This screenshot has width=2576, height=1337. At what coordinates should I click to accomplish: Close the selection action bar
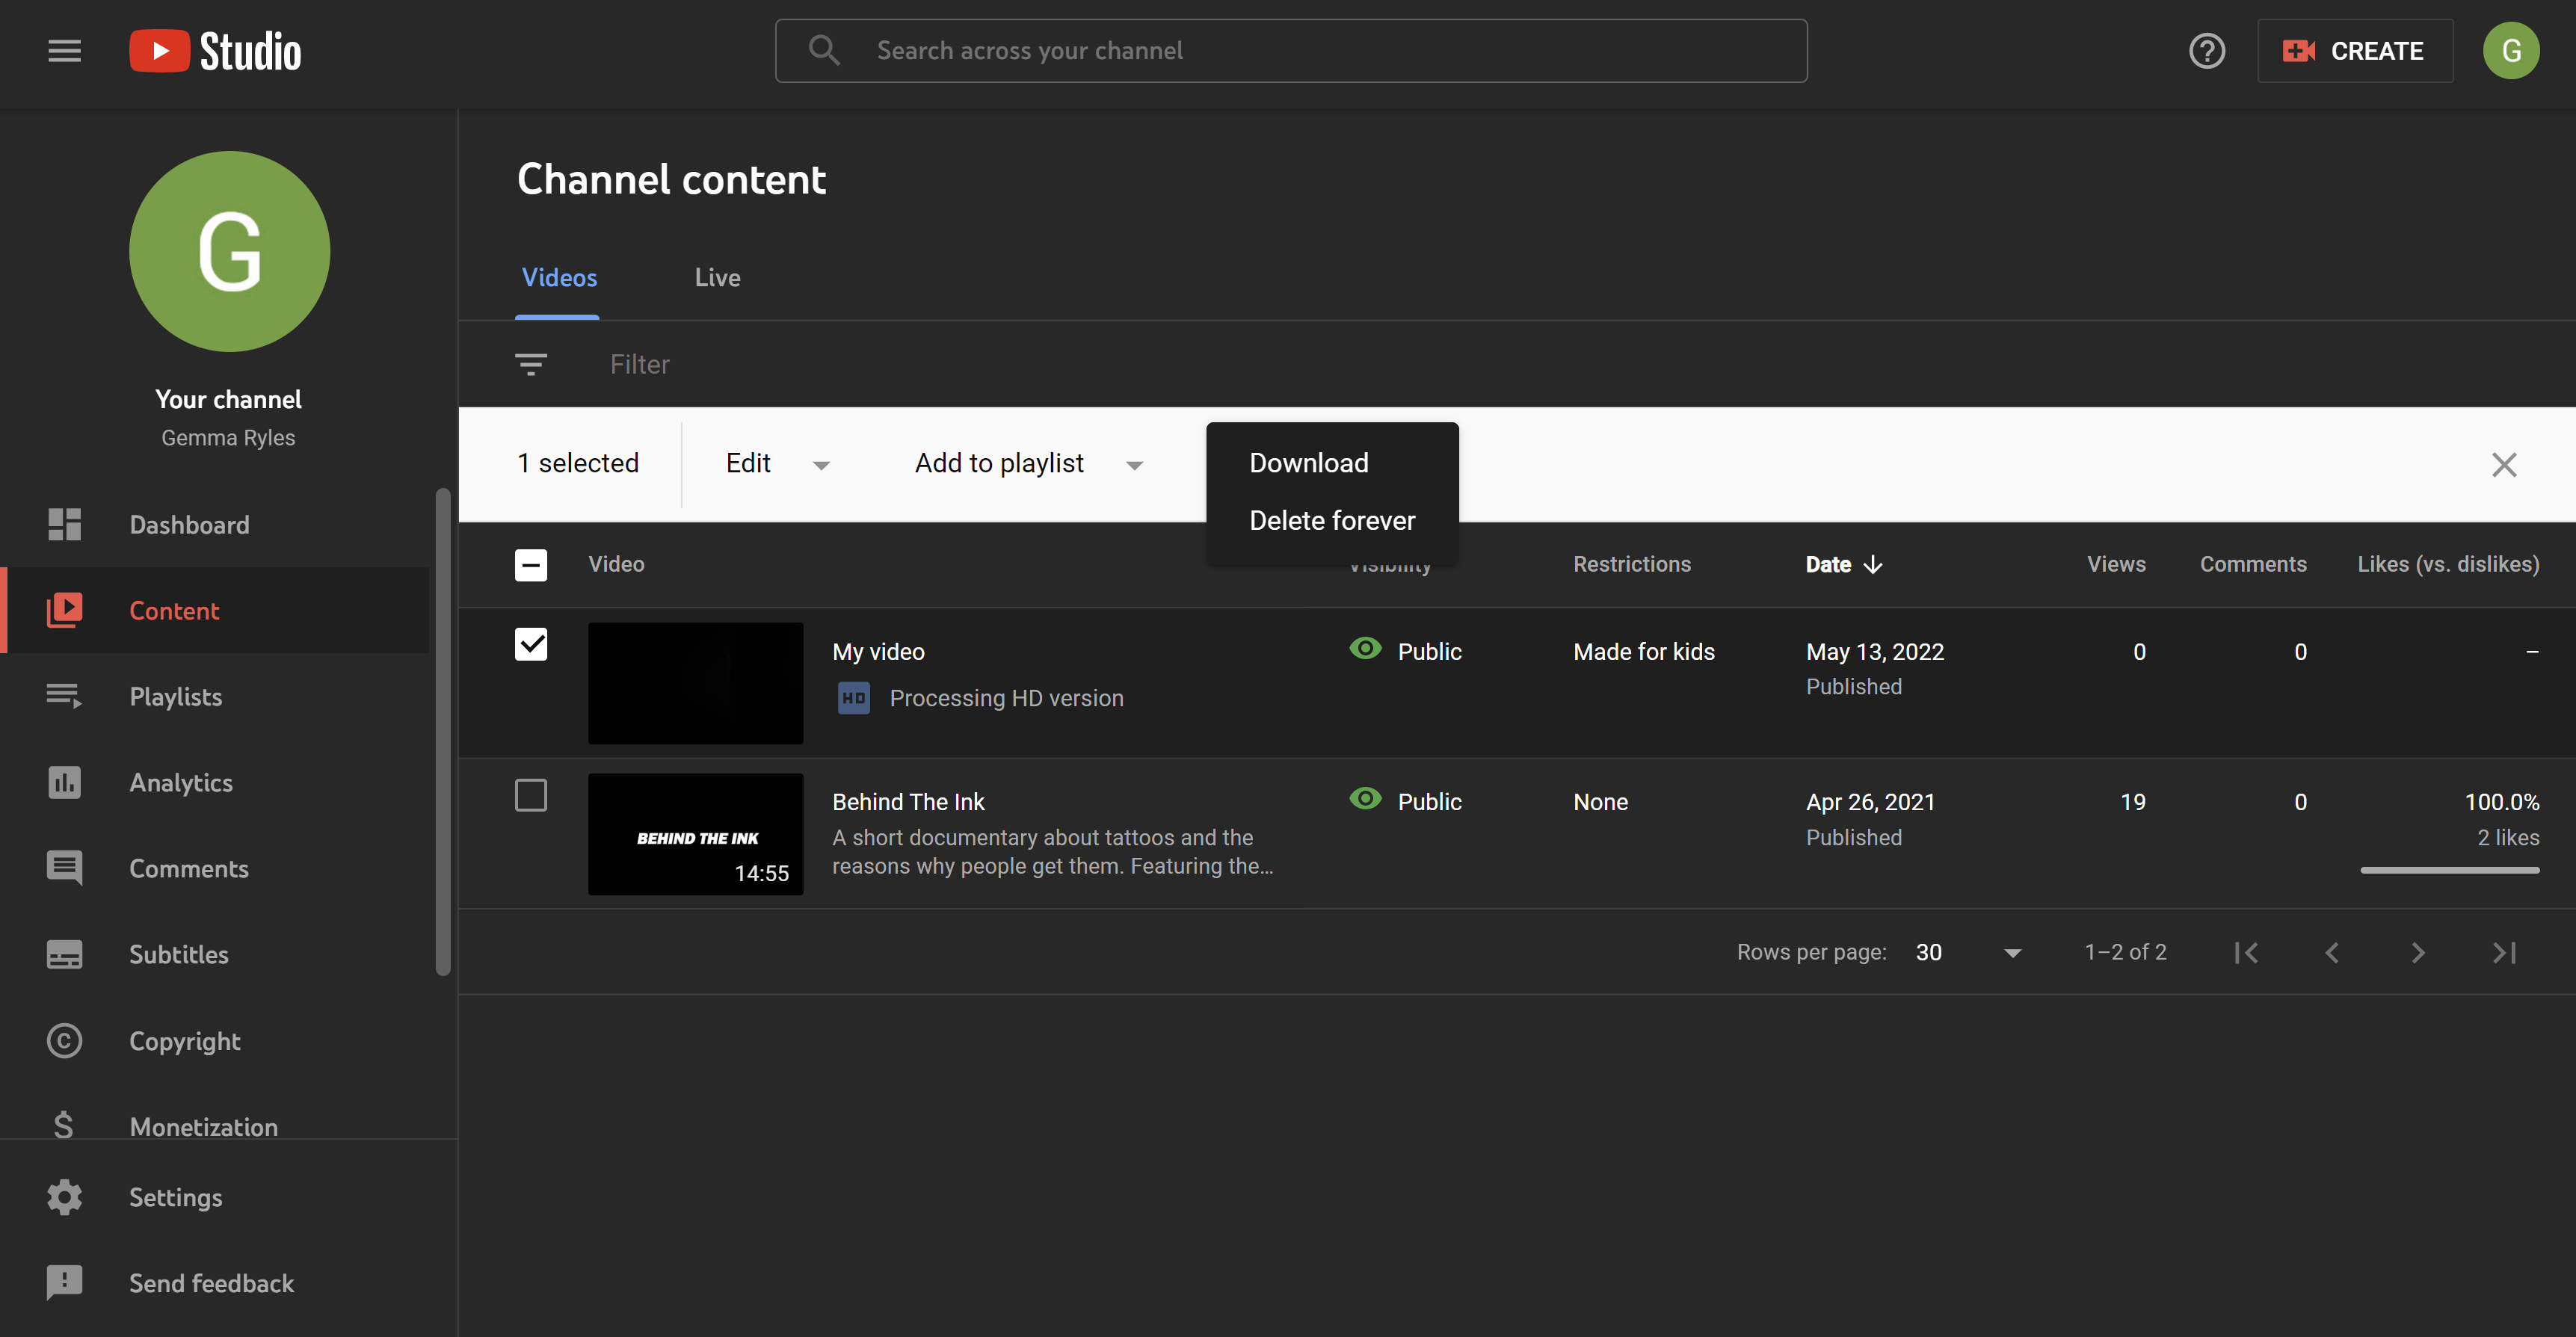point(2504,464)
